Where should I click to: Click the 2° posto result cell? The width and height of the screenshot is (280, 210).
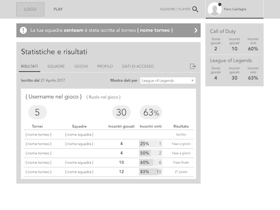[181, 171]
